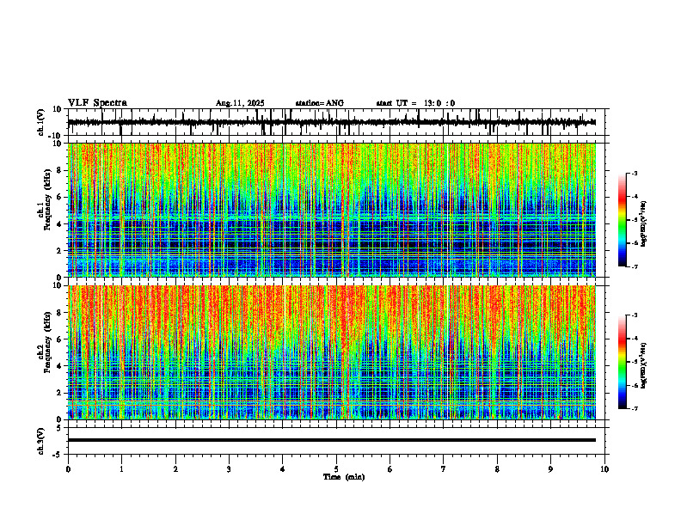Click time axis tick label "4"
The image size is (681, 526).
[x=282, y=469]
